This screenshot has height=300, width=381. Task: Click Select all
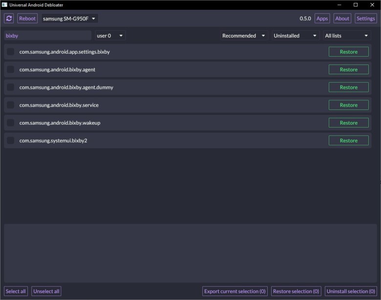[16, 291]
